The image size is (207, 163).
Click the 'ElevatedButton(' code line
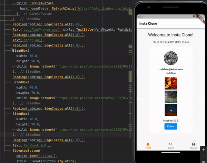(x=27, y=151)
